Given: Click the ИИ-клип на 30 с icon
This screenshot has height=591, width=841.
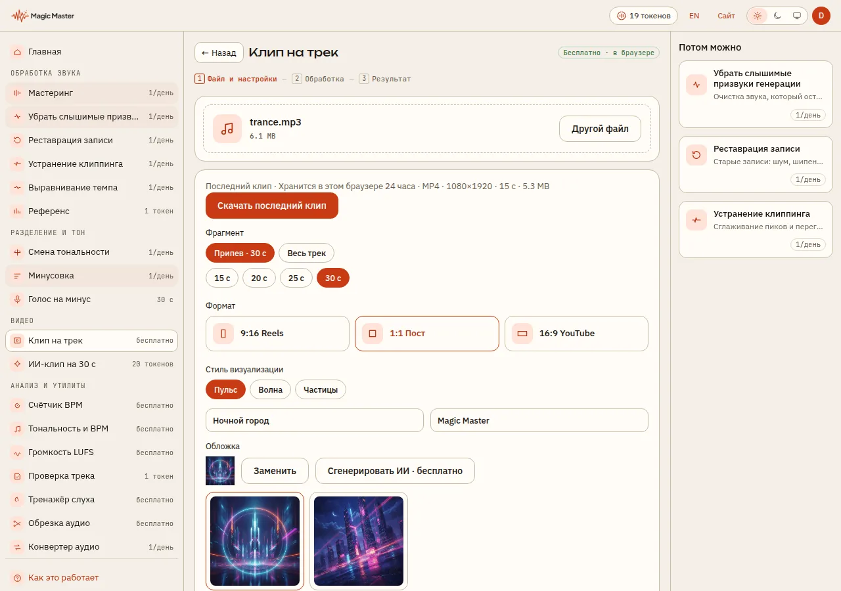Looking at the screenshot, I should click(17, 364).
